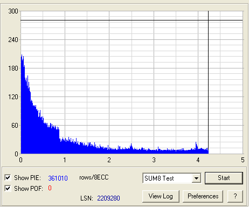The image size is (249, 207).
Task: Click the Show POF label text
Action: pyautogui.click(x=29, y=189)
